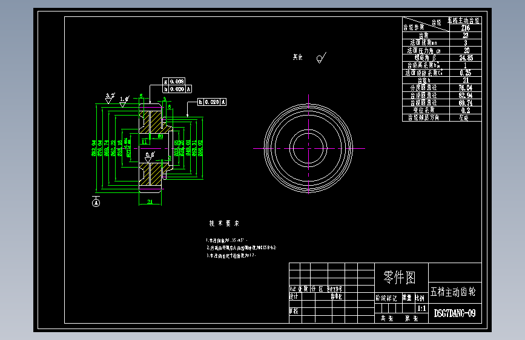Image resolution: width=525 pixels, height=340 pixels.
Task: Click the '变位系数' row label
Action: click(x=424, y=110)
